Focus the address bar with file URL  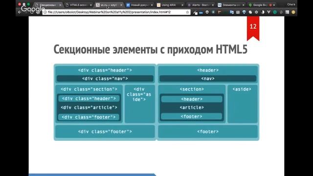point(116,12)
